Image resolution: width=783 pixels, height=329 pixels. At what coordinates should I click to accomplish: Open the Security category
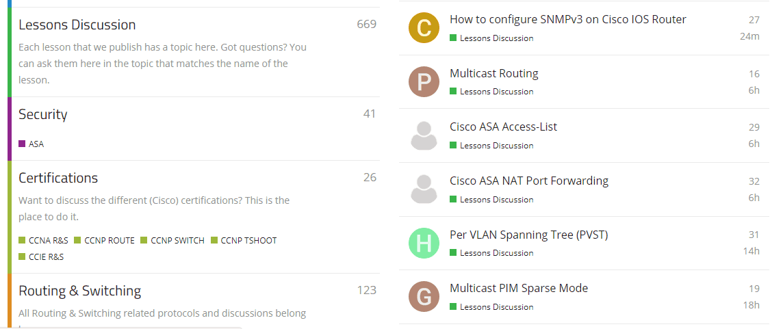point(42,114)
